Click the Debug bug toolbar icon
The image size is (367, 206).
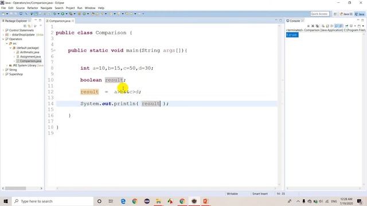(x=55, y=14)
